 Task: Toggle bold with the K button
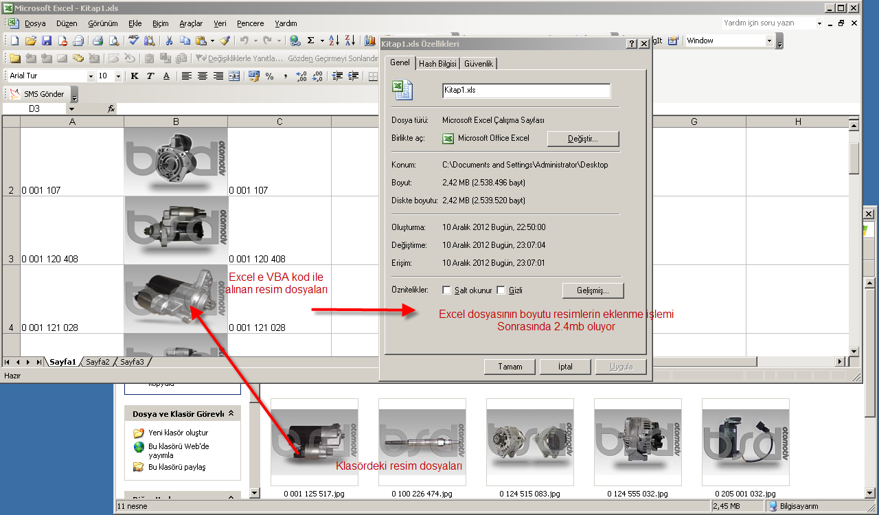pyautogui.click(x=135, y=76)
